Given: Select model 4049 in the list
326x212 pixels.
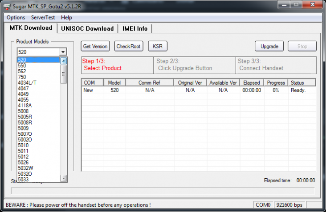Looking at the screenshot, I should tap(38, 94).
